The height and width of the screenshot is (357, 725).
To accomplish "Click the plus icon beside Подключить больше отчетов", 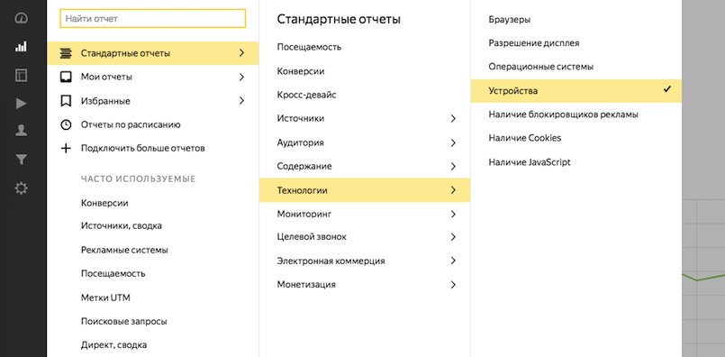I will [66, 148].
